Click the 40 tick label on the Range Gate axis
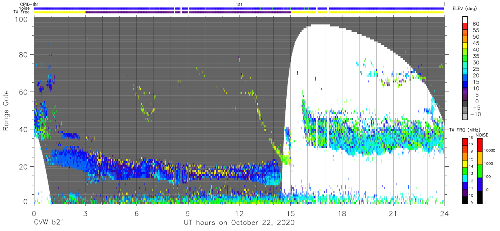The width and height of the screenshot is (500, 231). (24, 129)
